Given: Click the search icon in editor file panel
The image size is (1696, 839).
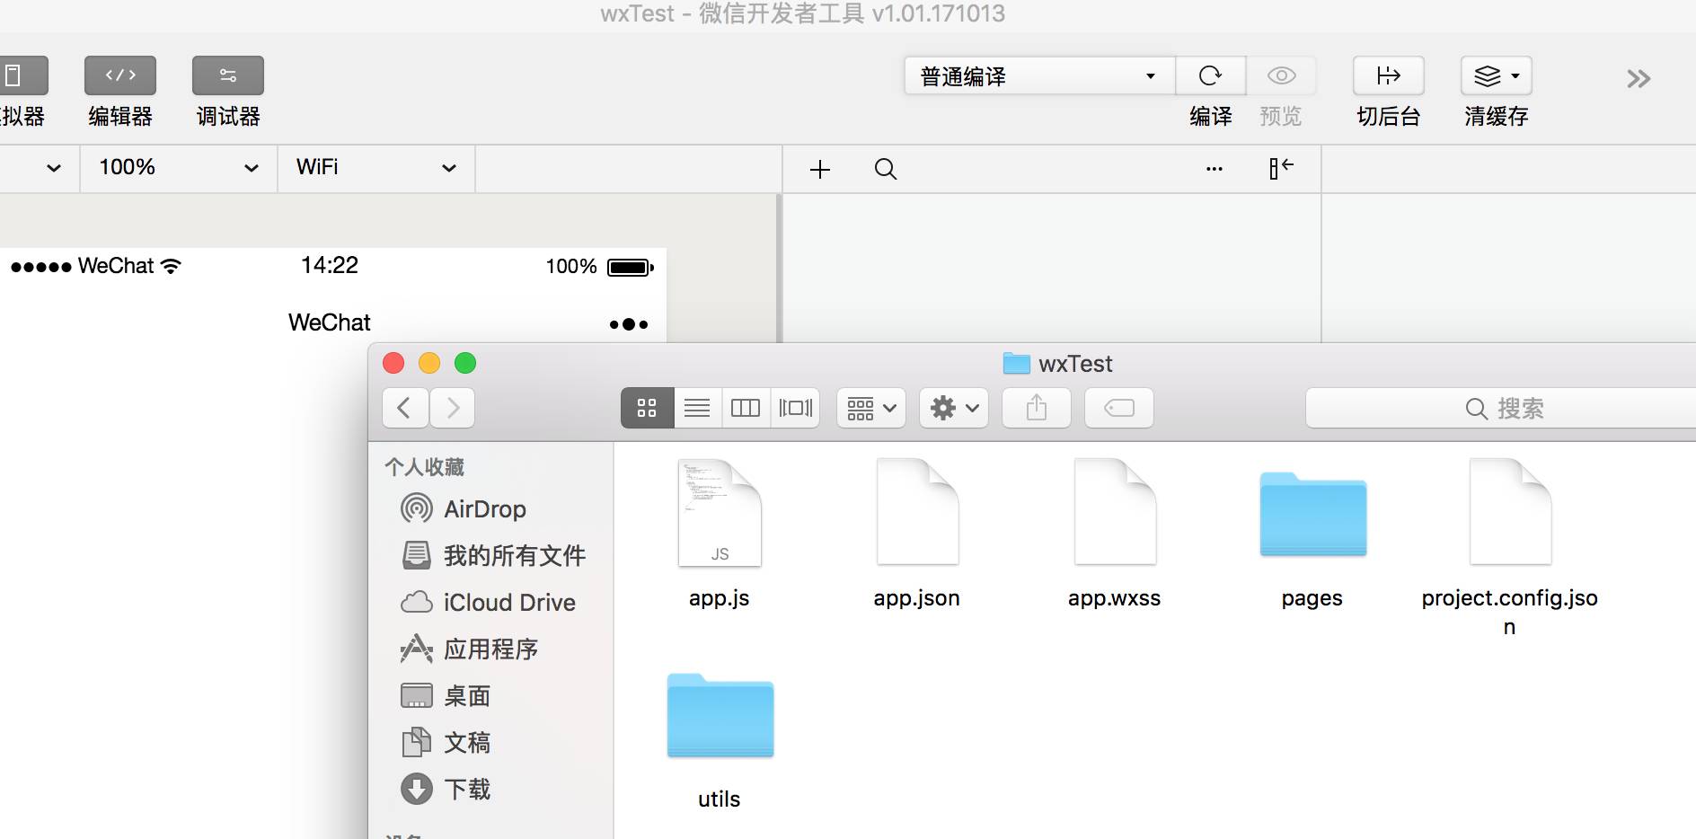Looking at the screenshot, I should tap(886, 169).
